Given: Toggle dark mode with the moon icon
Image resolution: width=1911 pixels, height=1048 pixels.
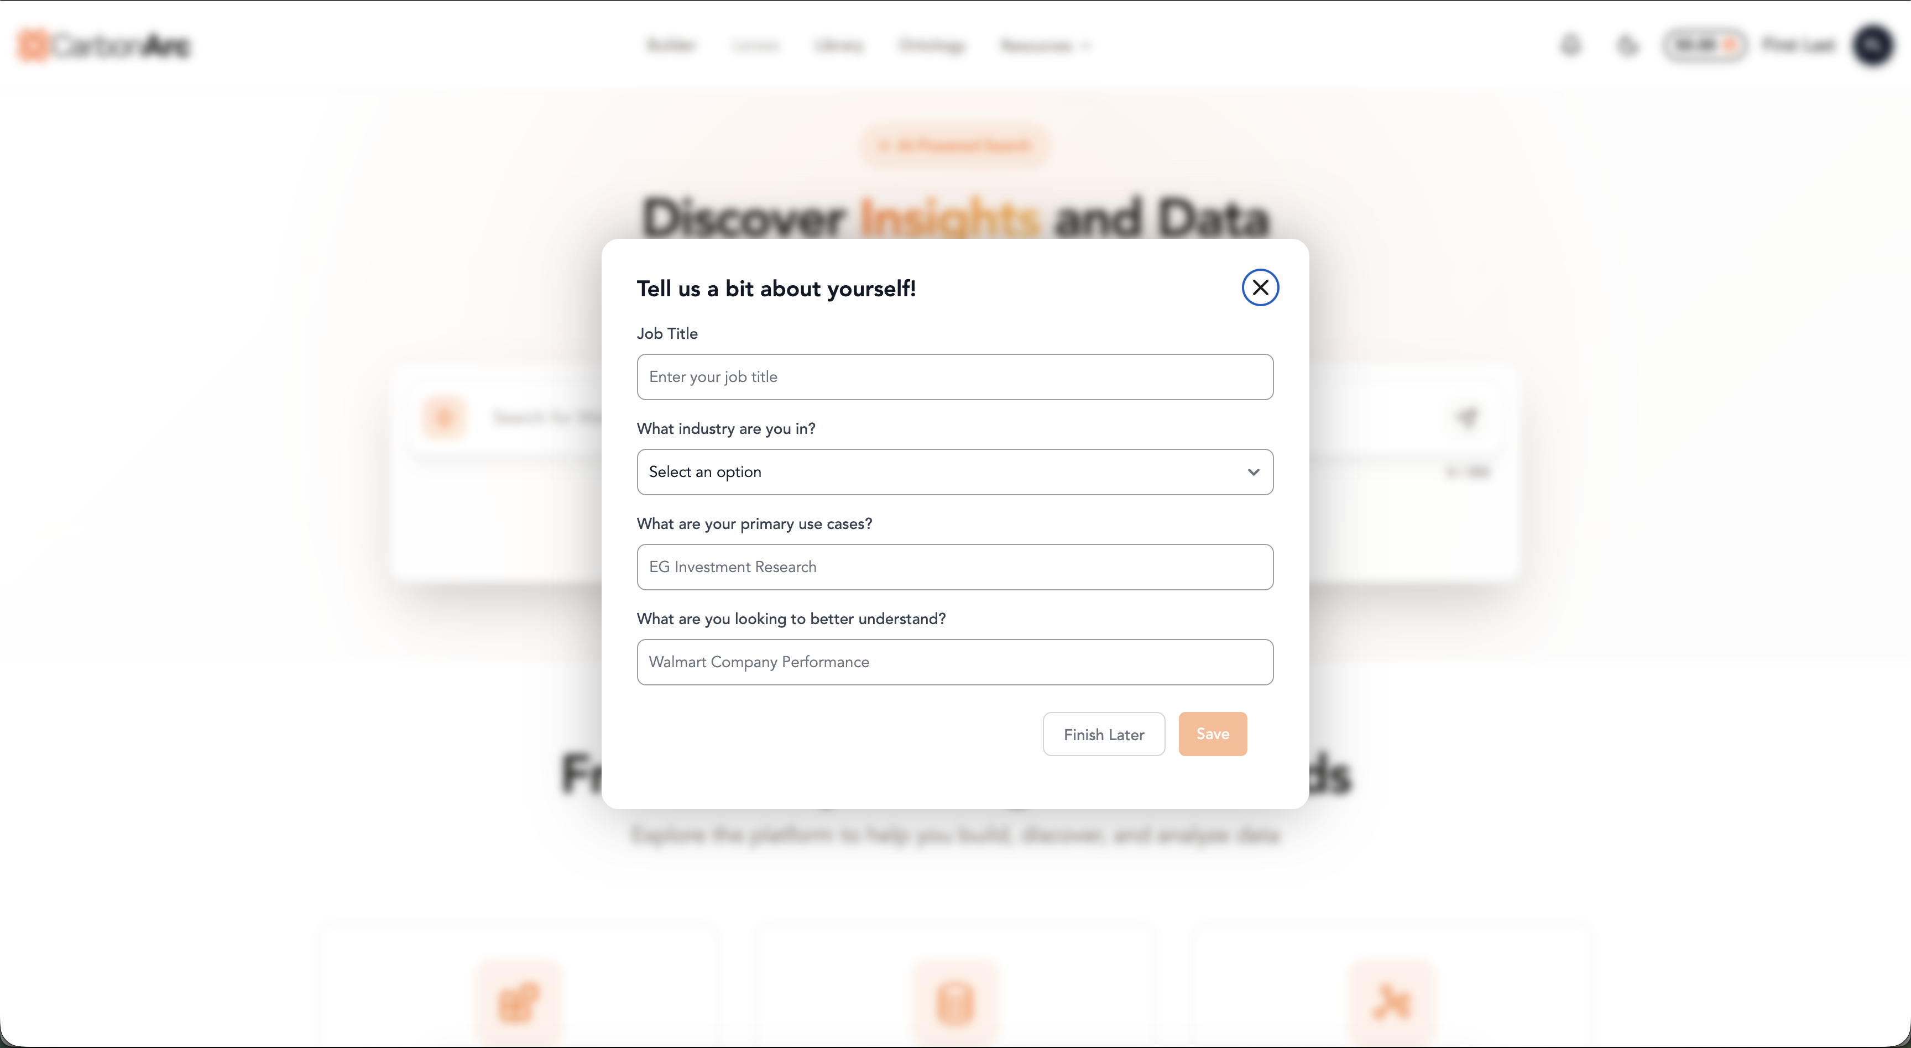Looking at the screenshot, I should tap(1628, 45).
